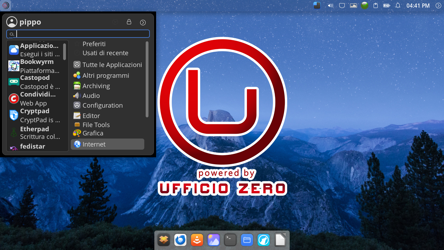
Task: Open the system monitor graph tray icon
Action: point(353,6)
